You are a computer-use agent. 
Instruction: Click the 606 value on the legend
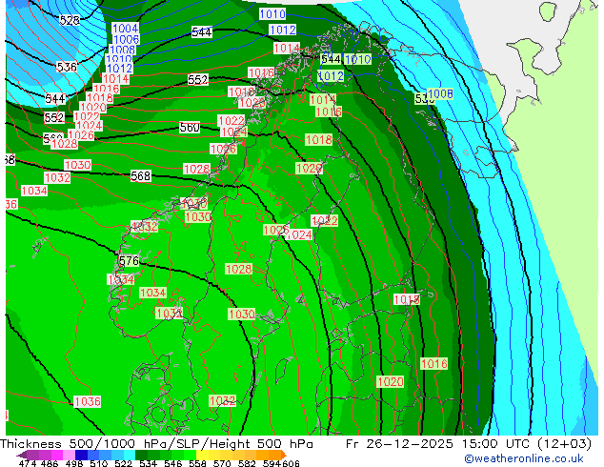pos(291,463)
